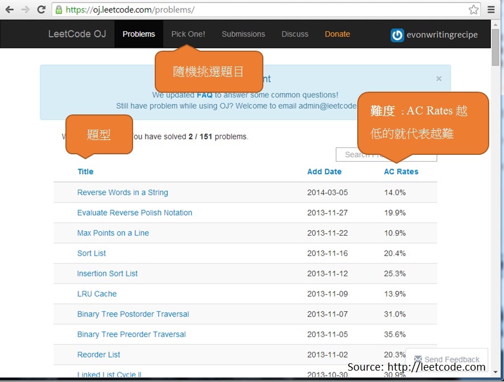504x382 pixels.
Task: Open the LRU Cache problem
Action: coord(97,294)
